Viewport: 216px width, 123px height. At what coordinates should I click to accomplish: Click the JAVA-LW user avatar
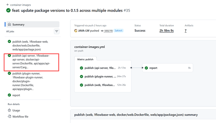pyautogui.click(x=76, y=31)
